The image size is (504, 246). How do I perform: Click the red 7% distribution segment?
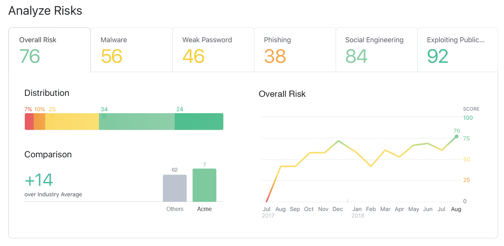point(29,122)
